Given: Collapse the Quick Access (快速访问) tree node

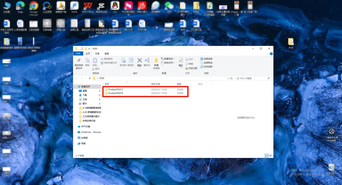Looking at the screenshot, I should tap(76, 87).
